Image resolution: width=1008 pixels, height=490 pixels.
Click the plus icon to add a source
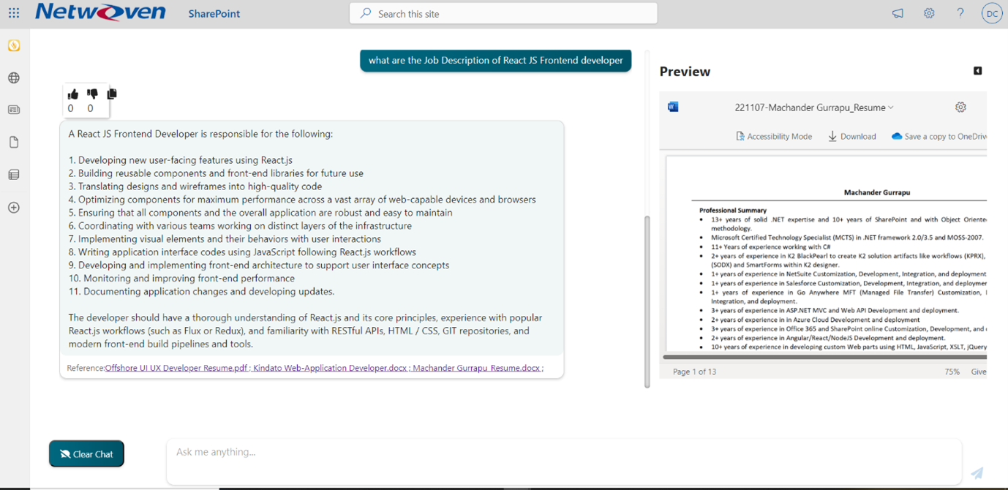13,208
